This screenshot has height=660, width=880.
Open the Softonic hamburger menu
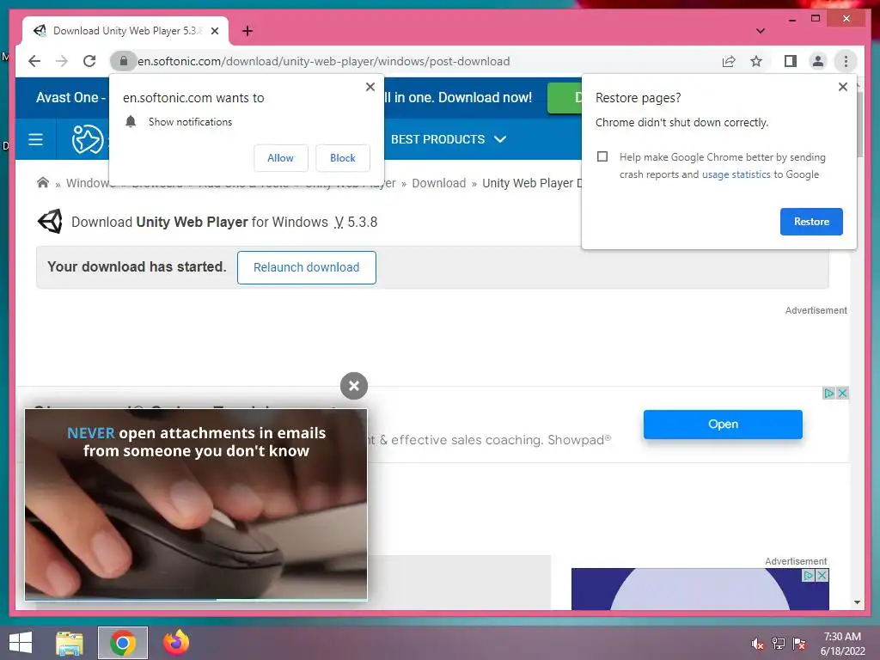35,139
